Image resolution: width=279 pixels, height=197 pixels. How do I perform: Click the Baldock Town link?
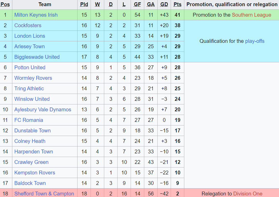[30, 183]
